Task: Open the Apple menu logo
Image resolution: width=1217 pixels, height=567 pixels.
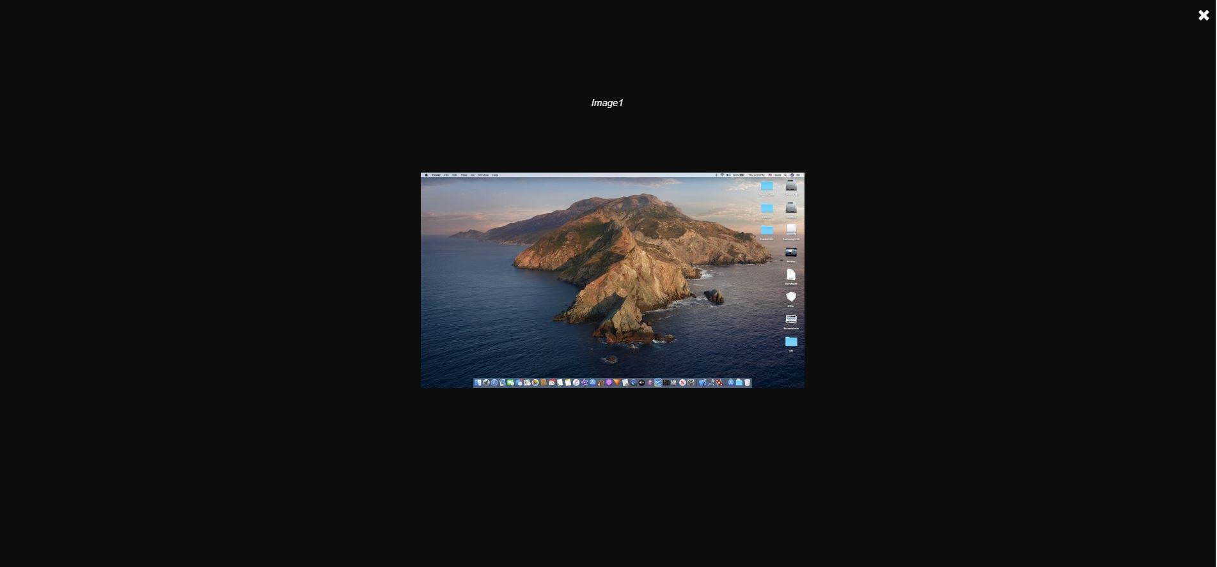Action: click(x=426, y=175)
